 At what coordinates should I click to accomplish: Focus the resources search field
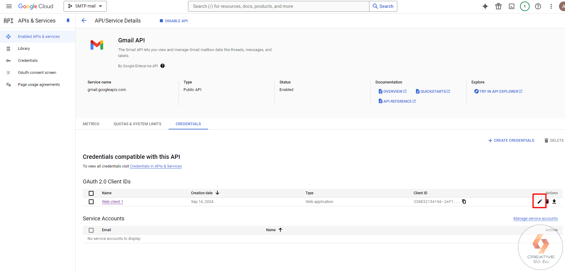tap(279, 6)
